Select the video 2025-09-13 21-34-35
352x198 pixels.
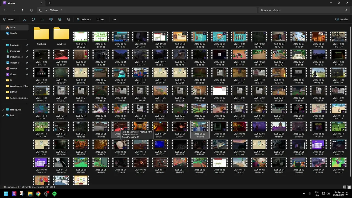[101, 39]
